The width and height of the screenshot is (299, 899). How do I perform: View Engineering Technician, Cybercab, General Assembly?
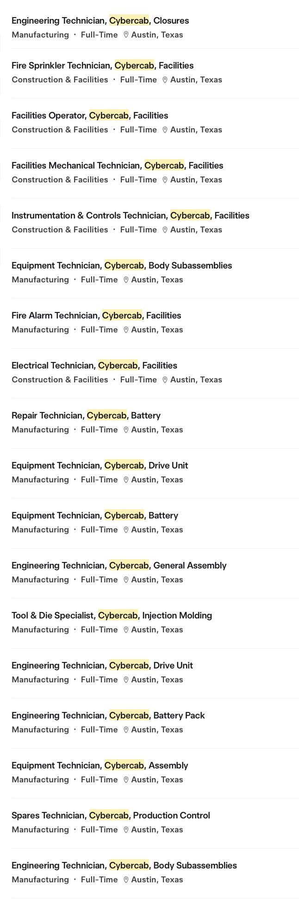(x=119, y=565)
